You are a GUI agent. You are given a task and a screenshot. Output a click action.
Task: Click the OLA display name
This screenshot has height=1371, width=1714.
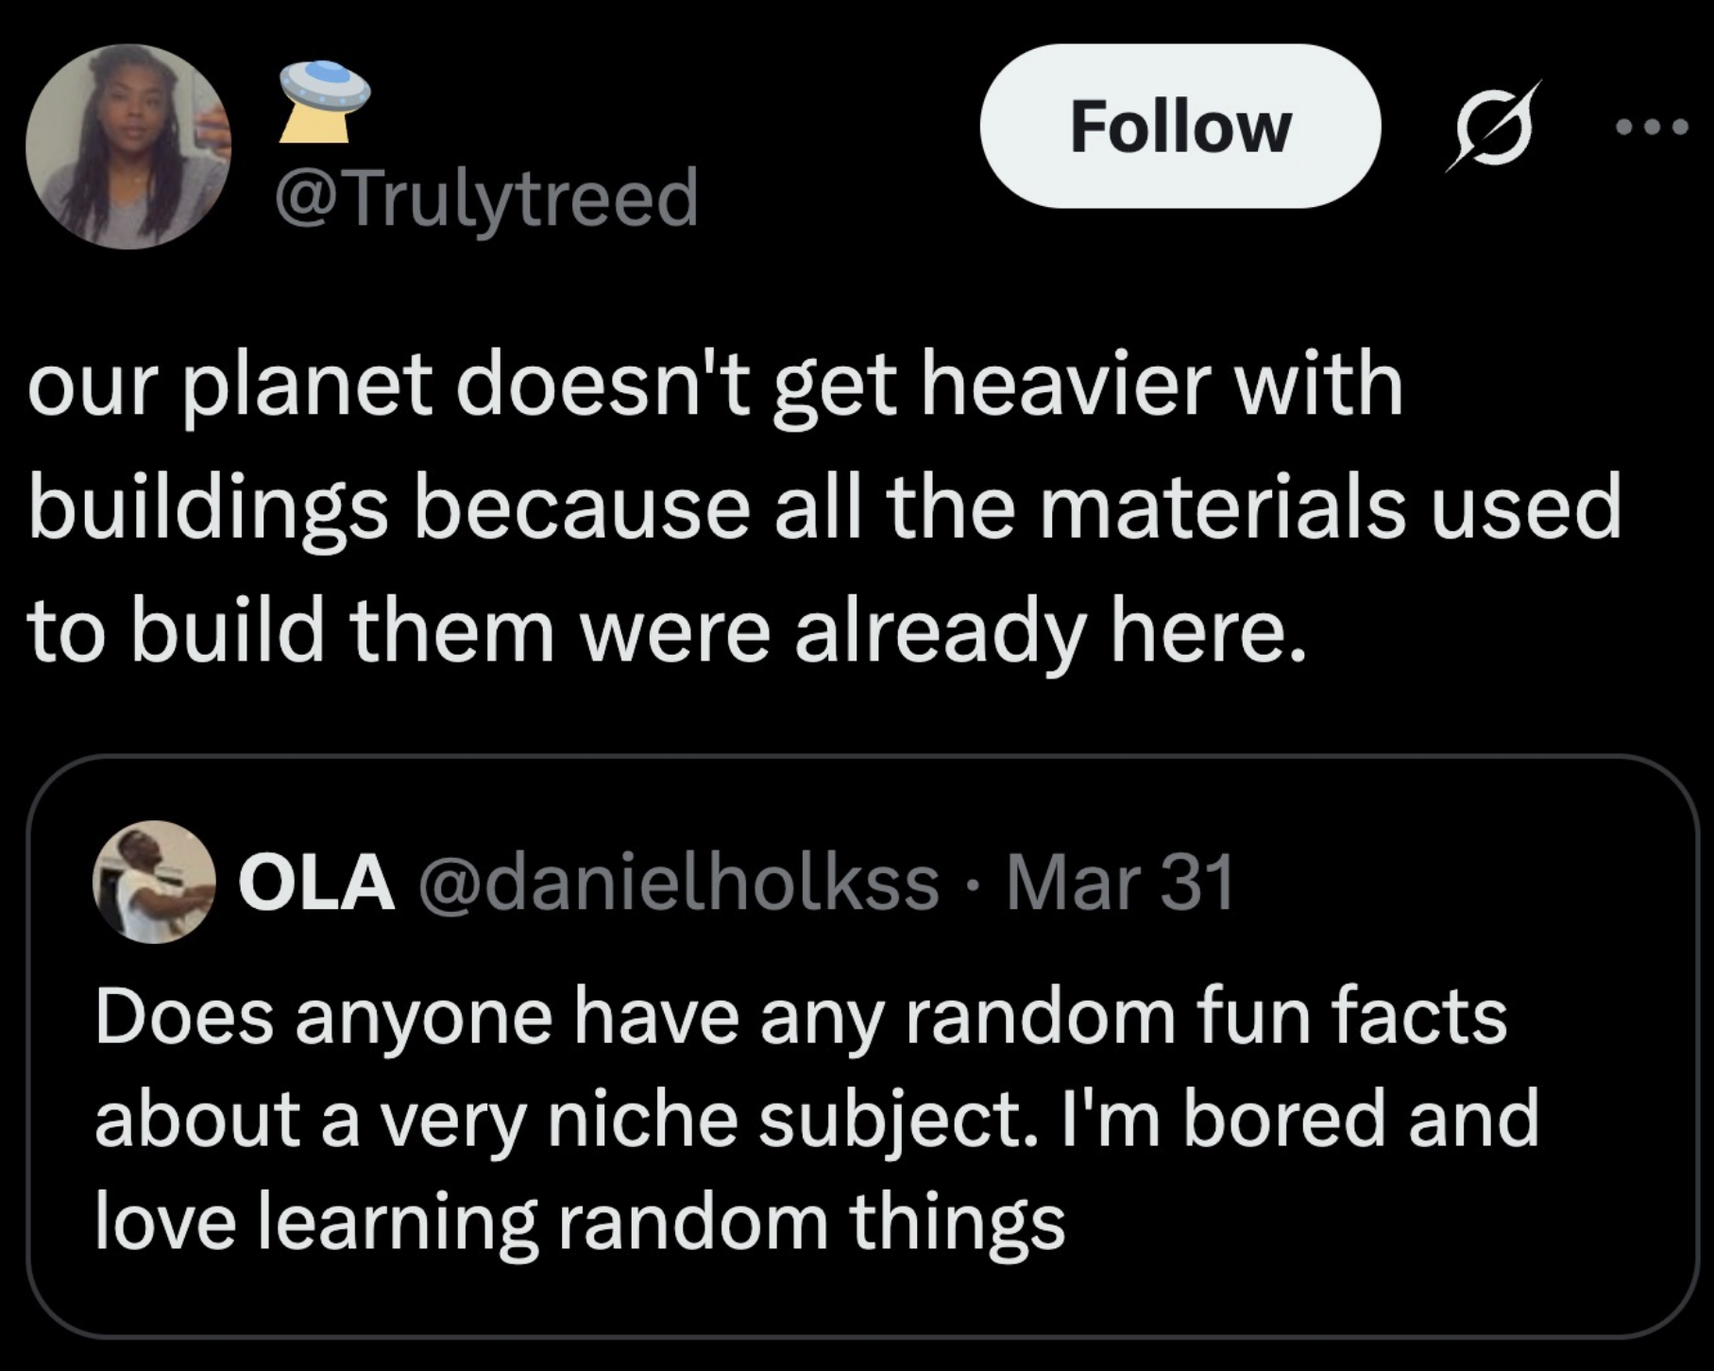tap(316, 882)
